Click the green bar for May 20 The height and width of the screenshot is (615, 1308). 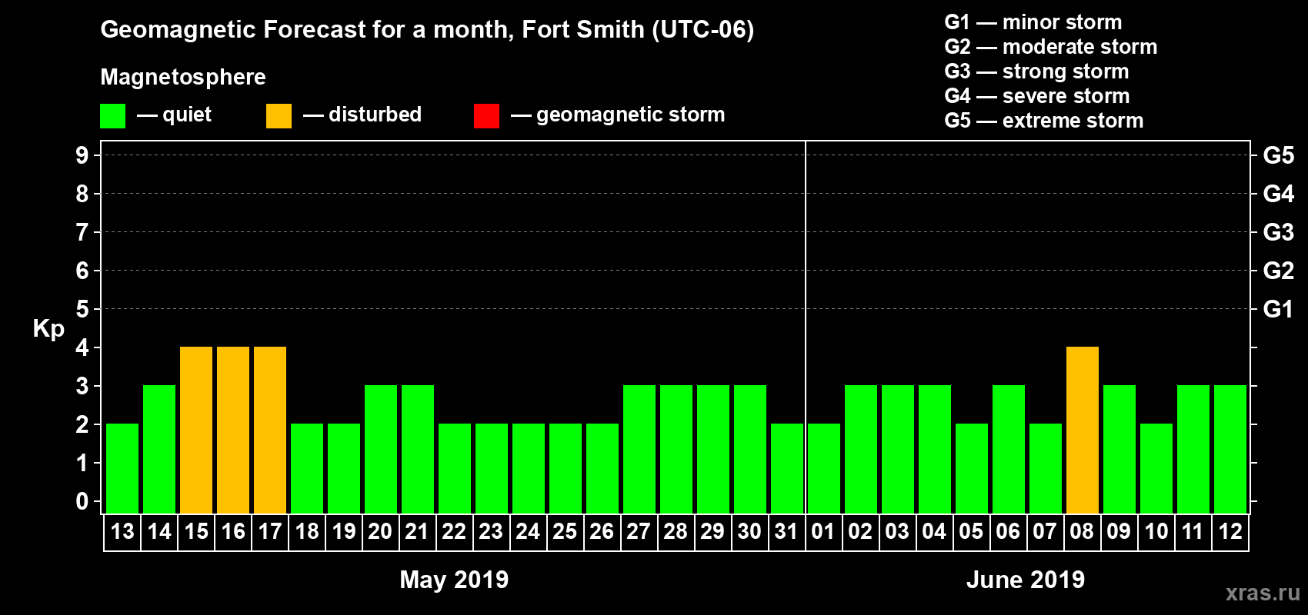coord(381,449)
